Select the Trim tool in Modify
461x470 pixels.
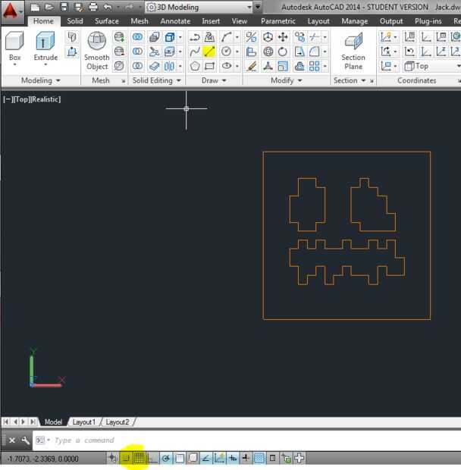click(314, 37)
